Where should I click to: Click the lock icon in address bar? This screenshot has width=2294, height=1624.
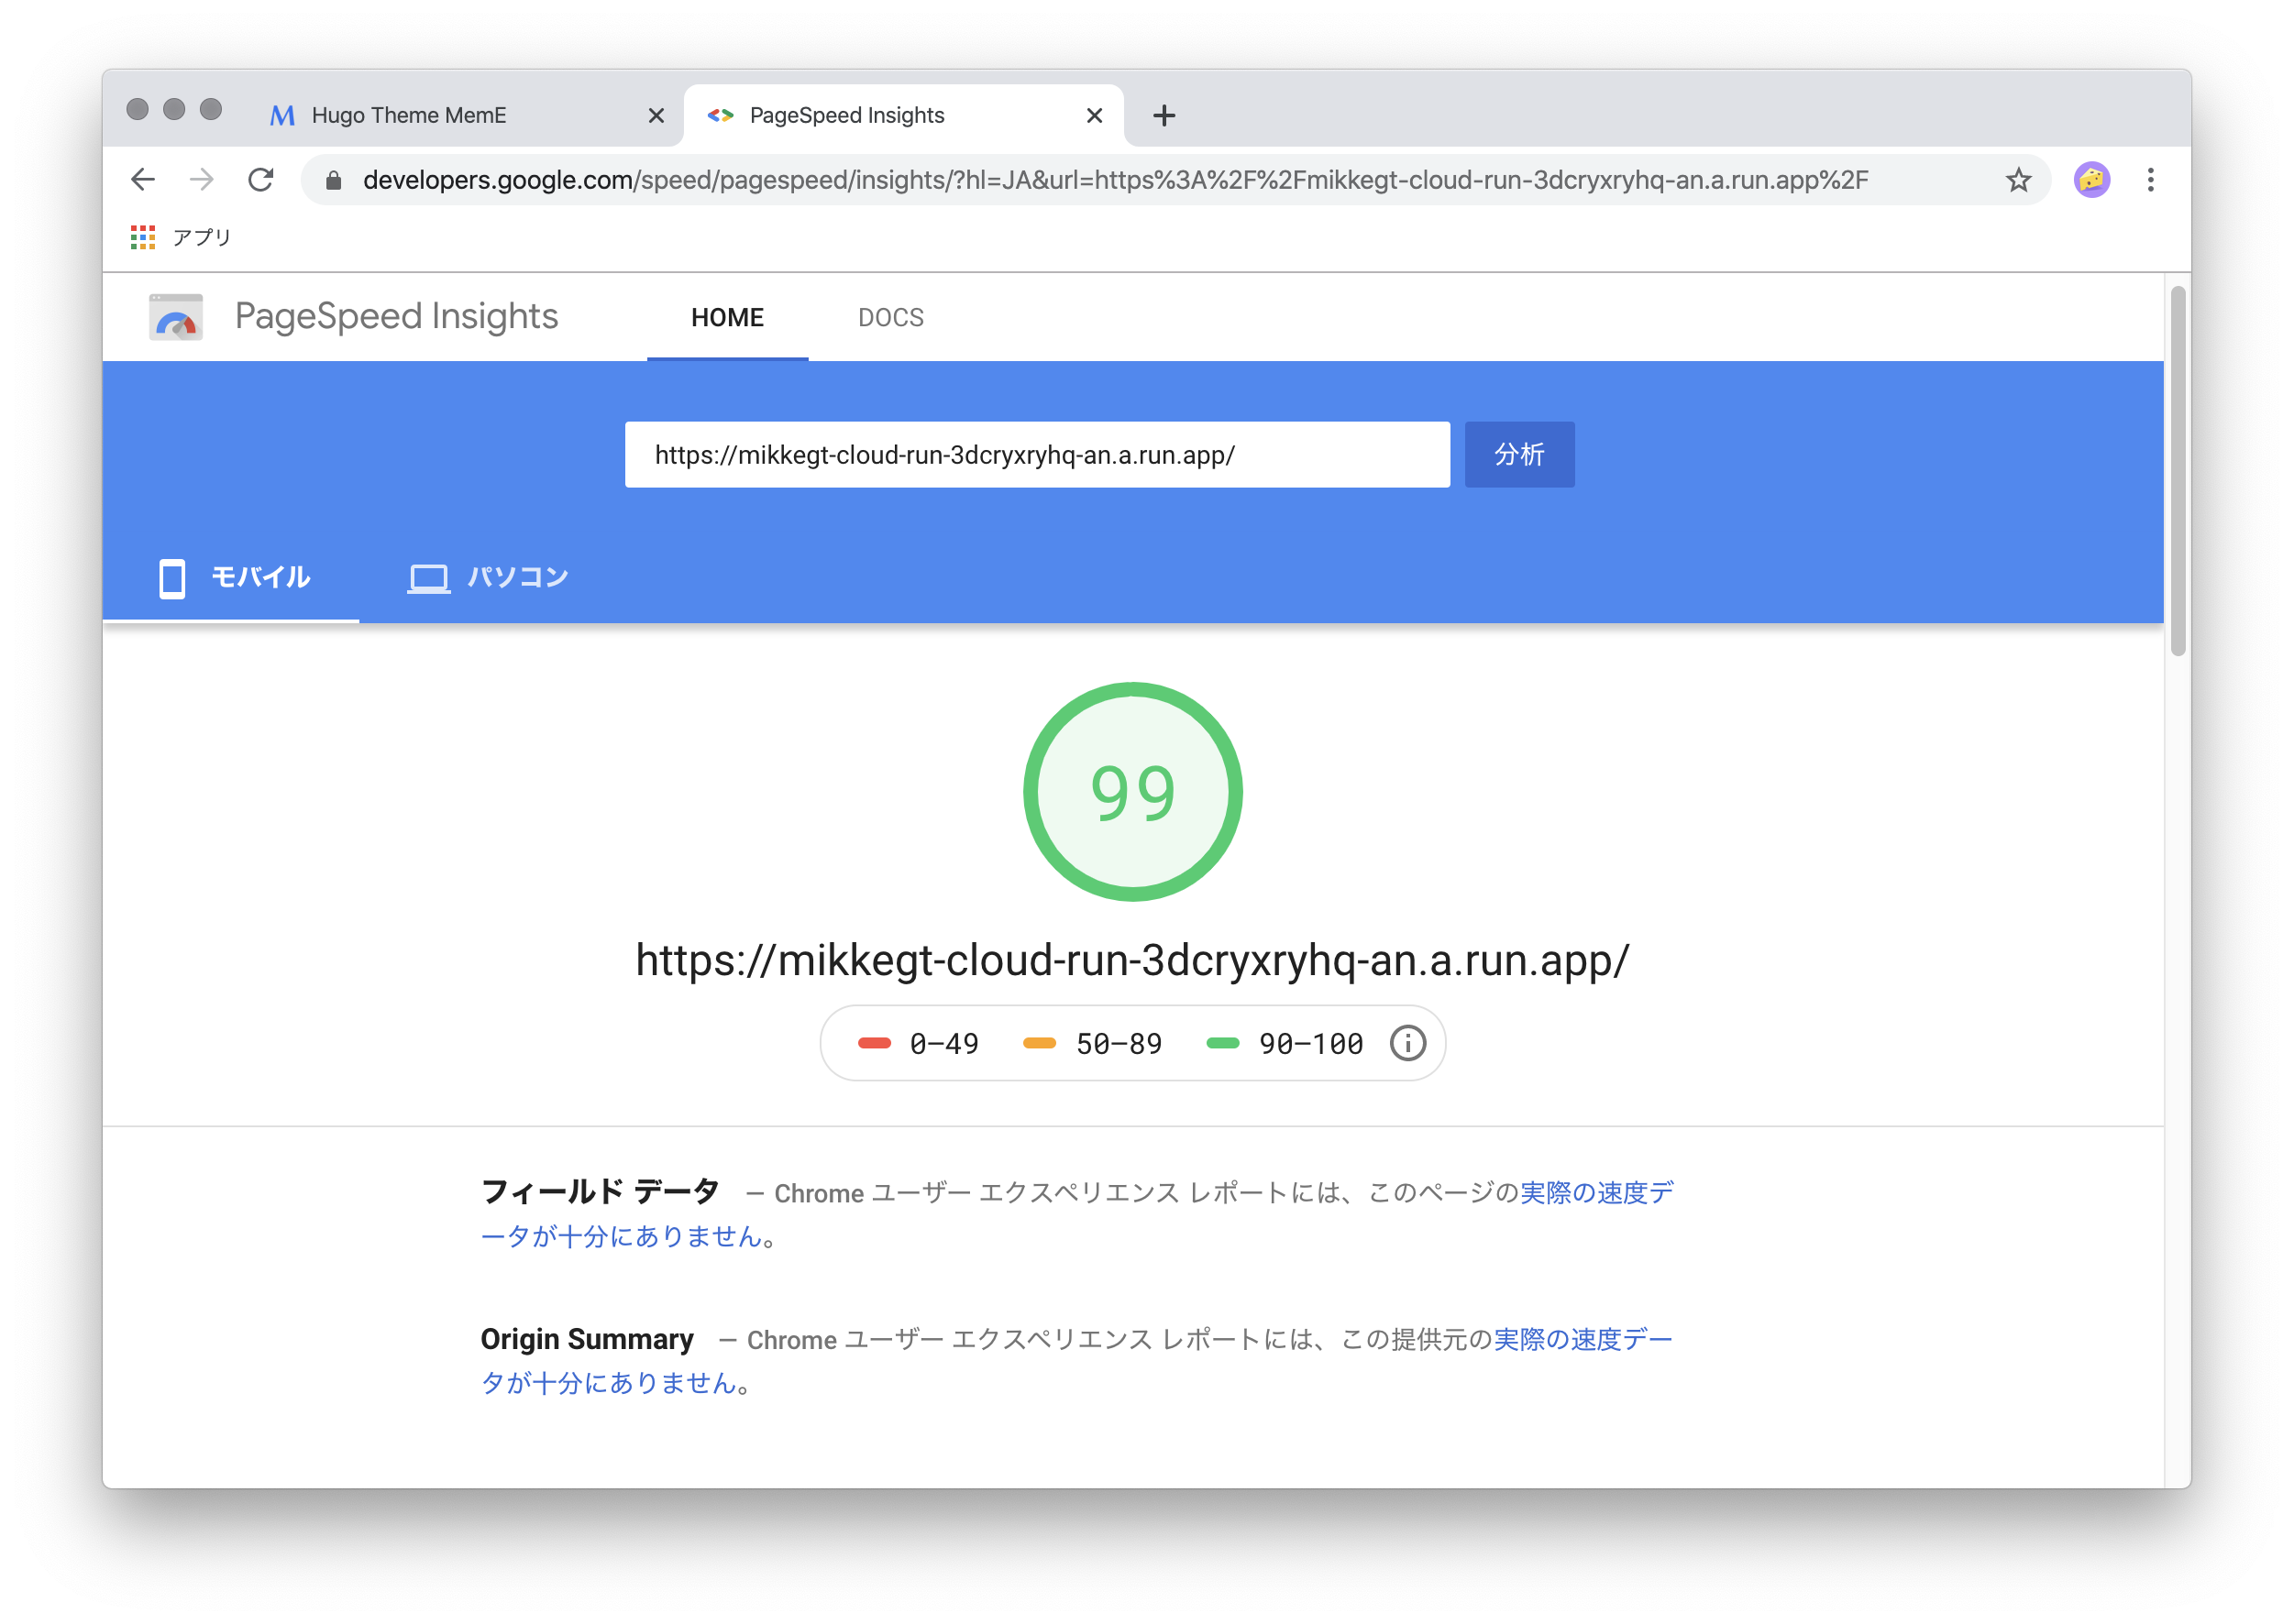[x=334, y=180]
